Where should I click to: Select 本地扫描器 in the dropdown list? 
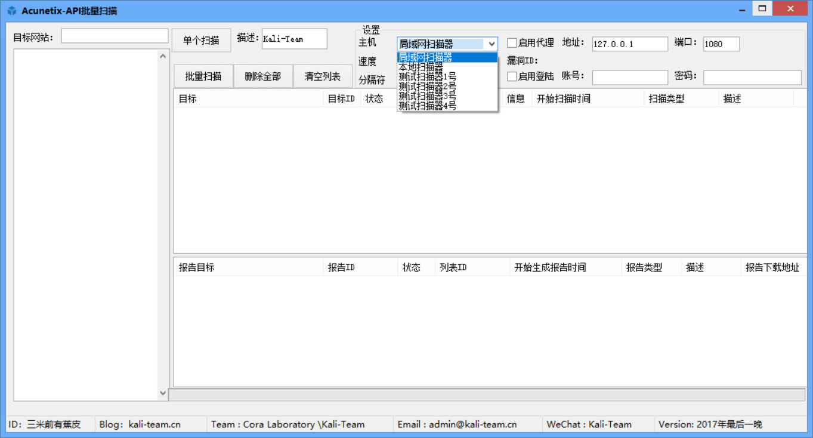tap(447, 67)
